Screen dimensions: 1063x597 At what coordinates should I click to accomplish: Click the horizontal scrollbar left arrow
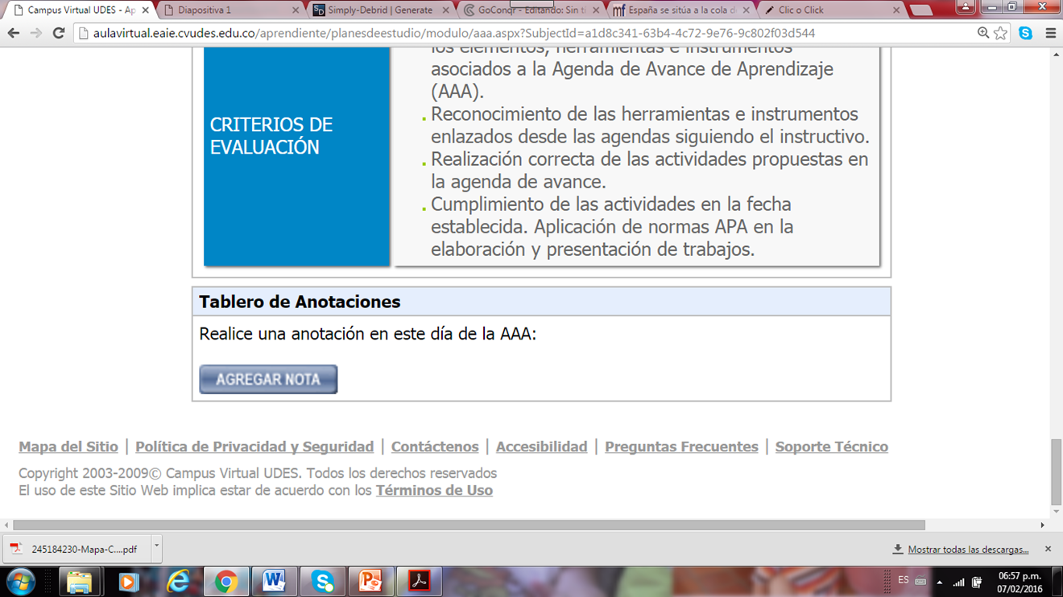click(x=7, y=525)
